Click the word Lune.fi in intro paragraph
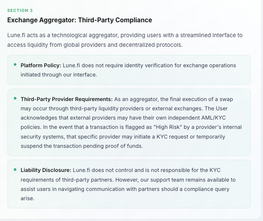The width and height of the screenshot is (263, 221). [x=16, y=35]
